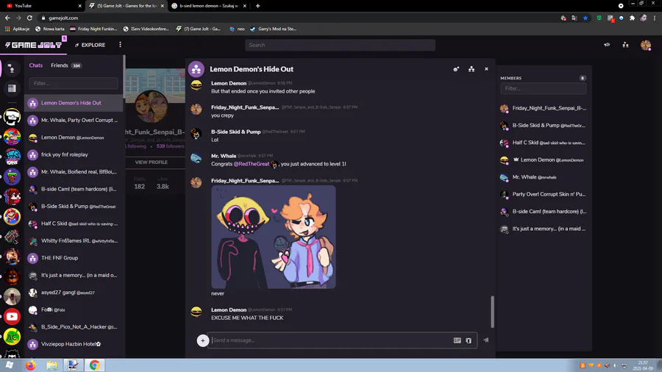Click the add members icon in chat header

(456, 69)
